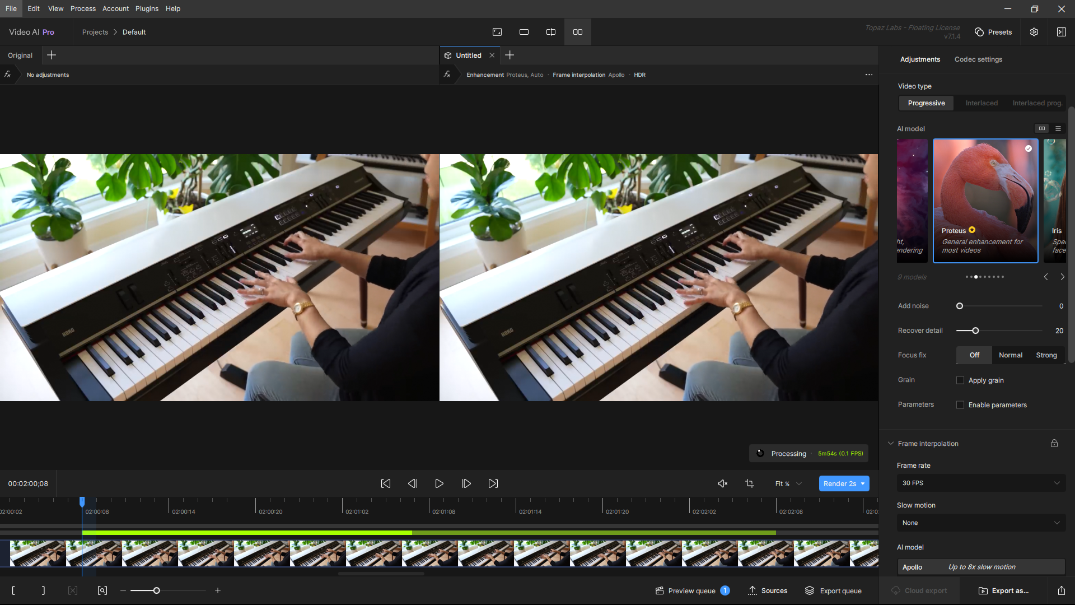Jump to the first frame
The height and width of the screenshot is (605, 1075).
click(386, 483)
